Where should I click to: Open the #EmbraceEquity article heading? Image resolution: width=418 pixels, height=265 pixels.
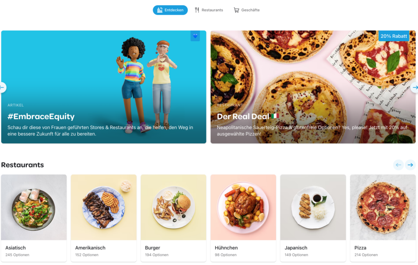click(x=41, y=116)
